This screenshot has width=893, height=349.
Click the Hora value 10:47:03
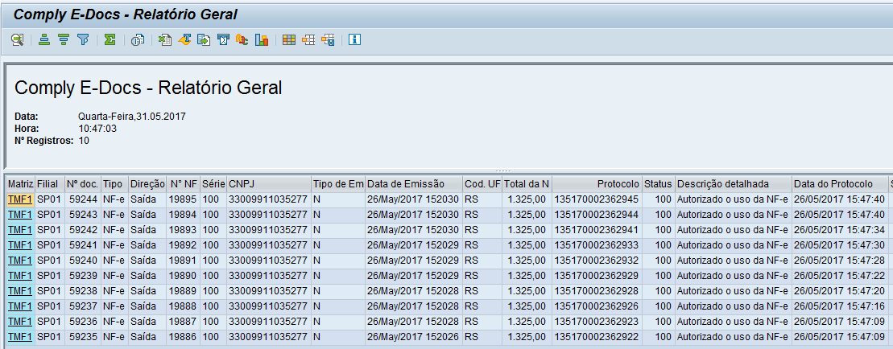[x=97, y=129]
